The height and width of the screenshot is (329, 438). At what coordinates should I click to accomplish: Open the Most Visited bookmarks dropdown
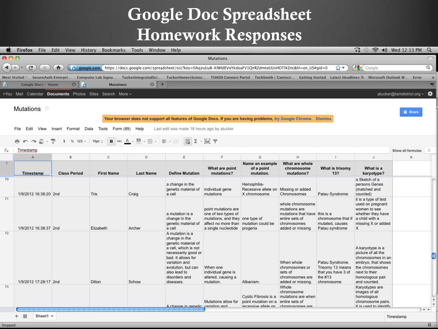click(15, 77)
